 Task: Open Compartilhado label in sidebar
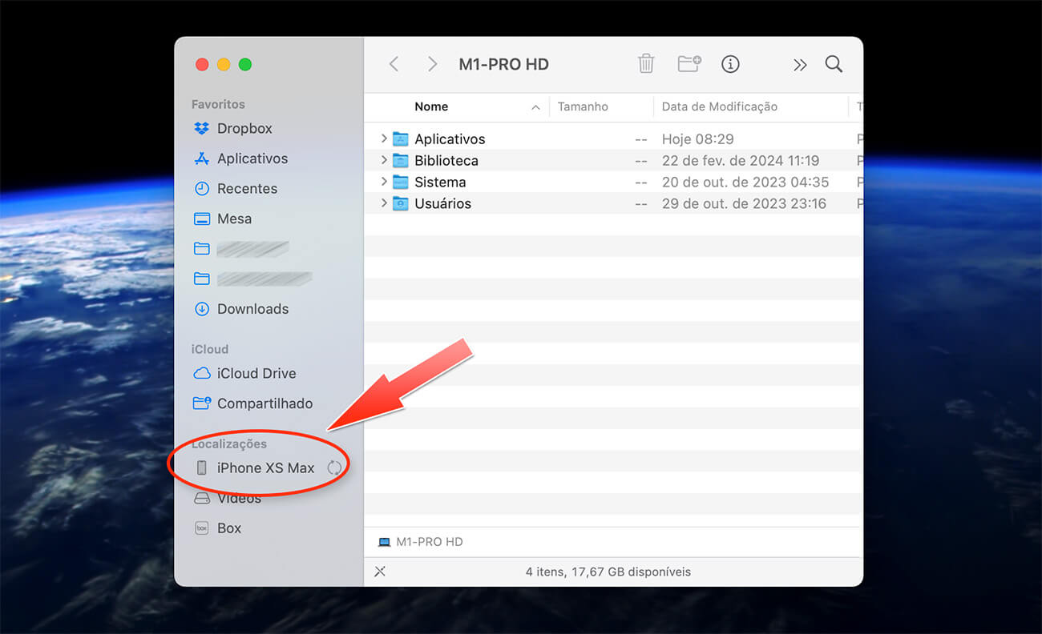265,403
